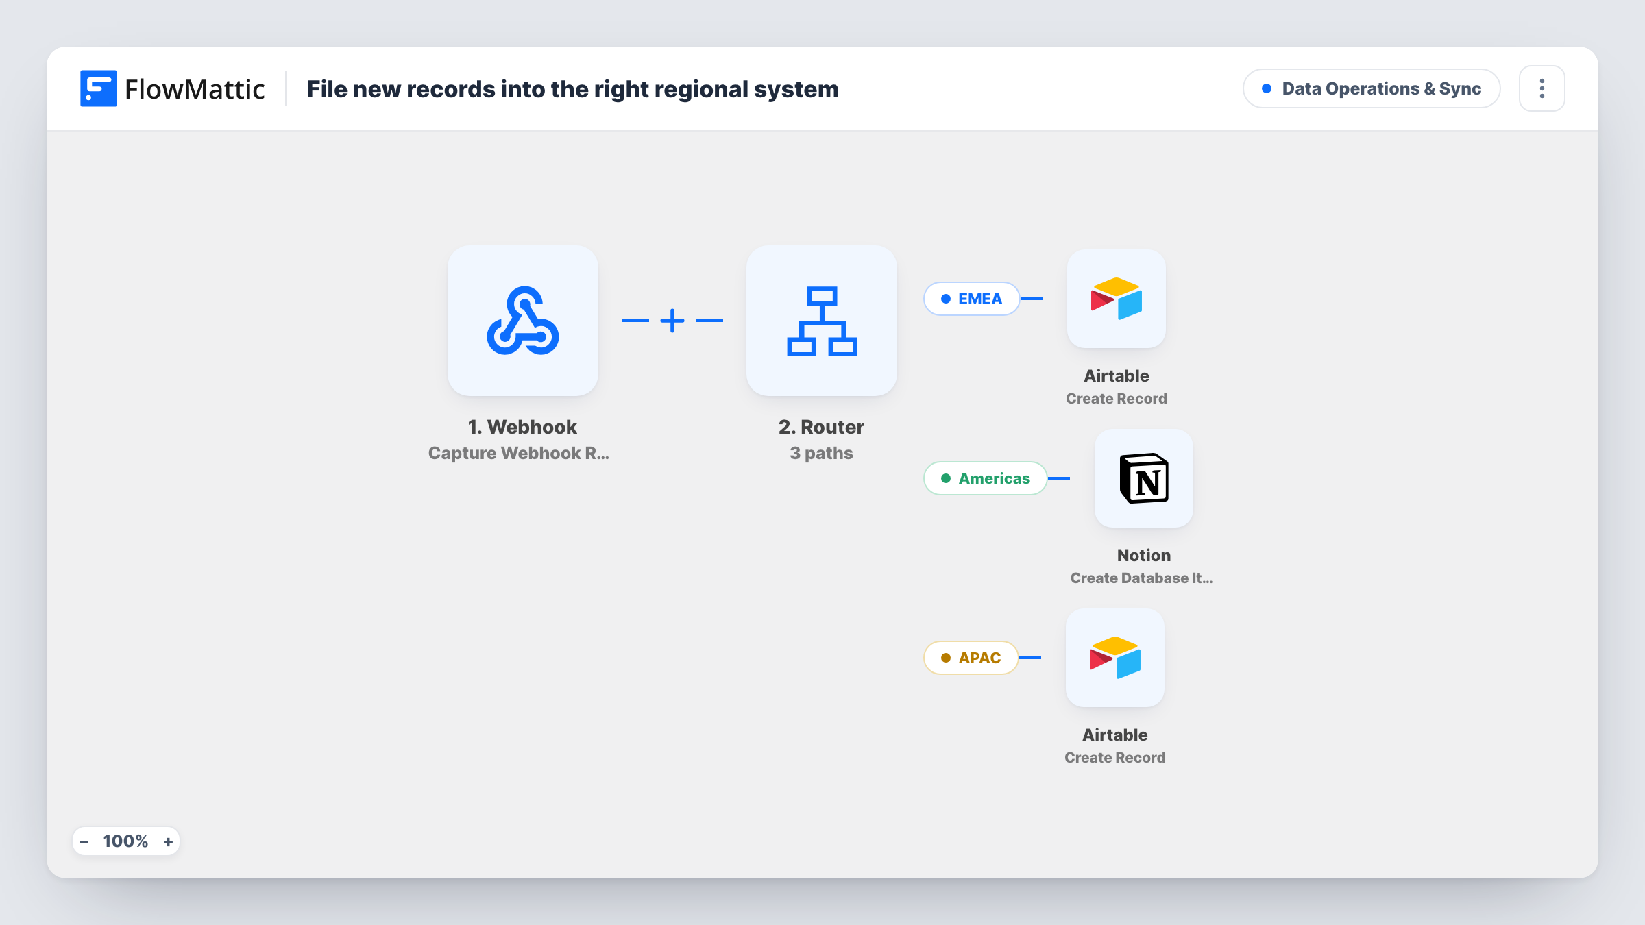Open the Router step node
This screenshot has width=1645, height=925.
[x=822, y=321]
